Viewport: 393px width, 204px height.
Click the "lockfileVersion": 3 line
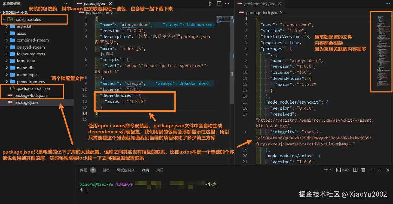(286, 37)
